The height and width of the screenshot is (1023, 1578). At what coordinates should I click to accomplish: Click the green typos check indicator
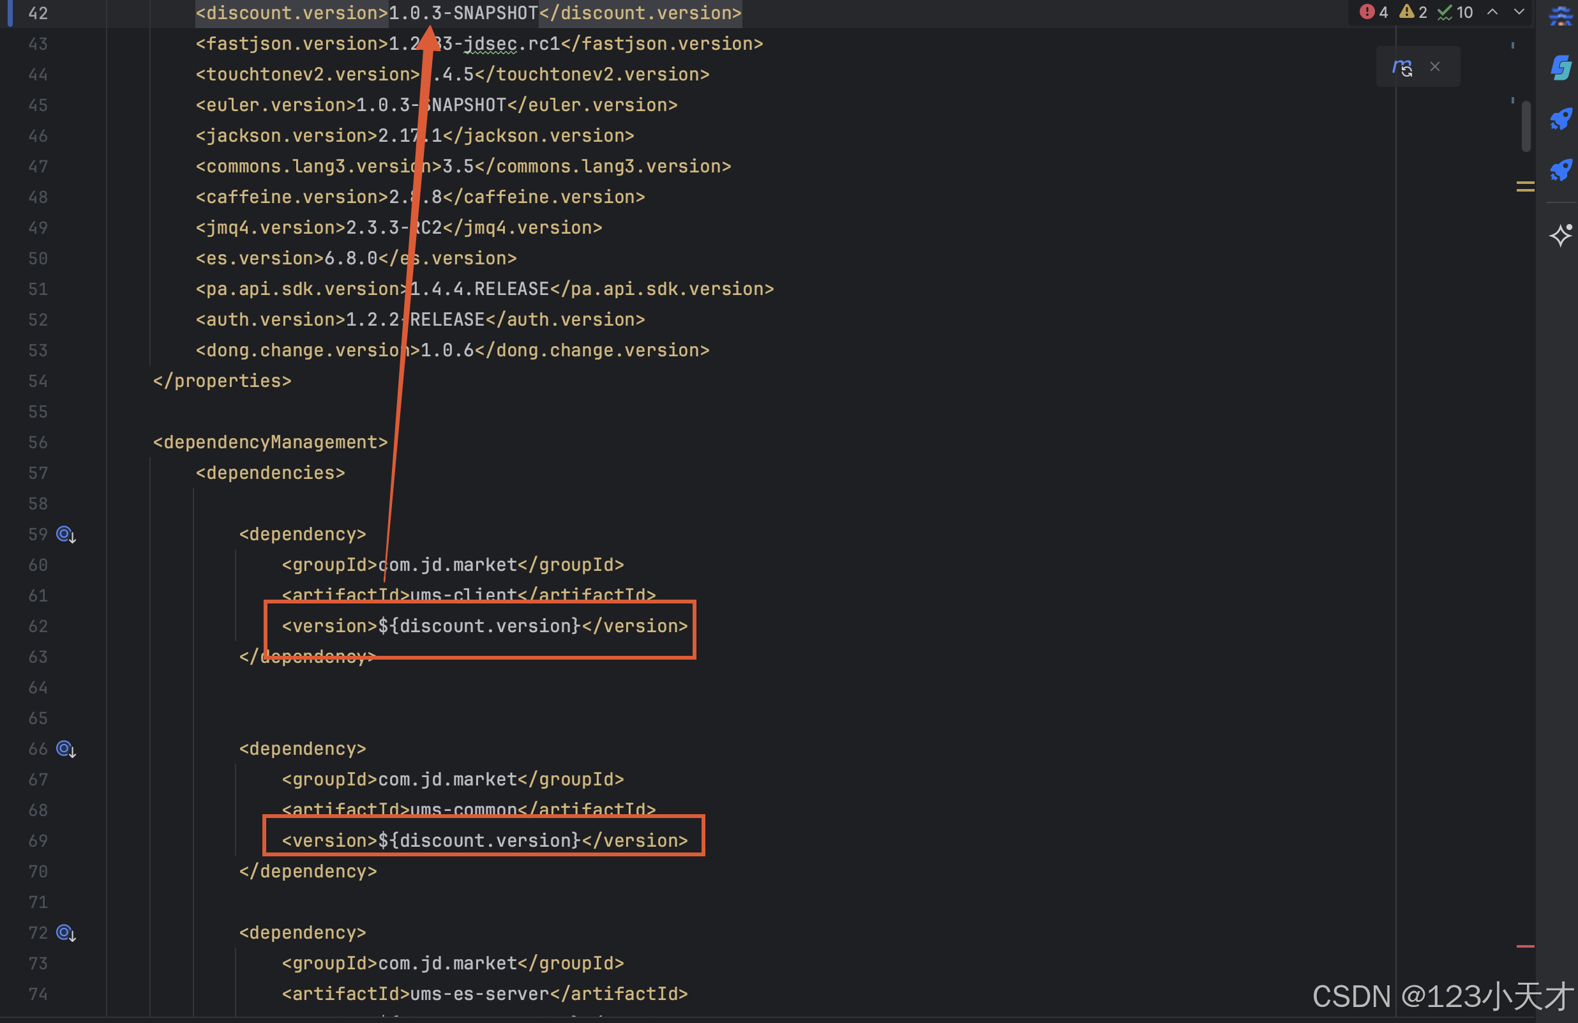(x=1455, y=12)
